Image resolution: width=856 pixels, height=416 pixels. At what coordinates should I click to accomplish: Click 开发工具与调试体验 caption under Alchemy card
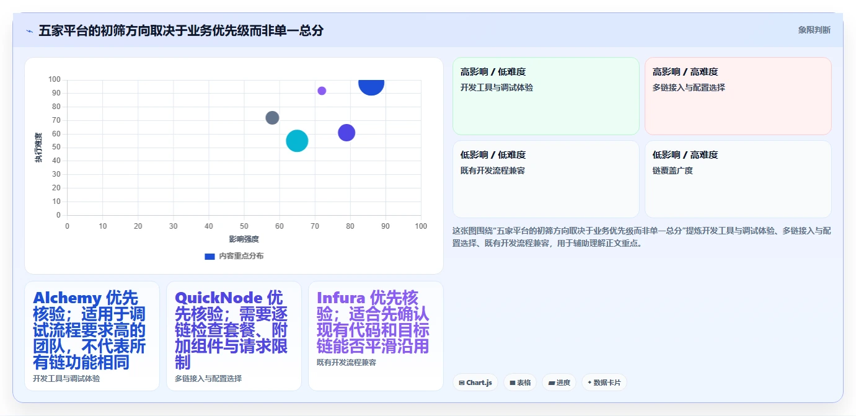[66, 378]
